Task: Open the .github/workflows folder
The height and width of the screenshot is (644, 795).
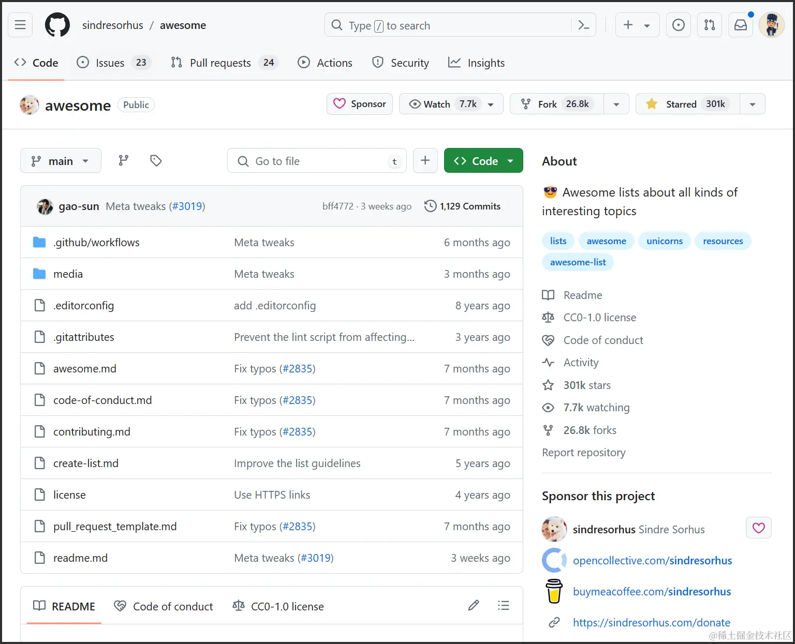Action: (x=96, y=242)
